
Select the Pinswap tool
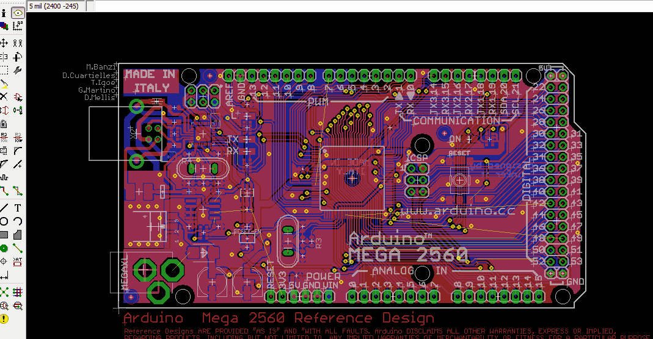pos(4,110)
